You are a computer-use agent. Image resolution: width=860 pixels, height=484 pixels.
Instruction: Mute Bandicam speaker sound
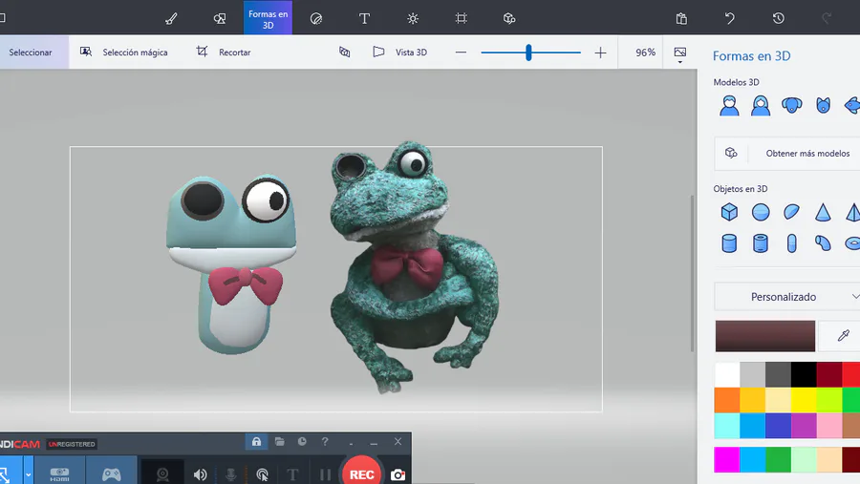tap(201, 474)
